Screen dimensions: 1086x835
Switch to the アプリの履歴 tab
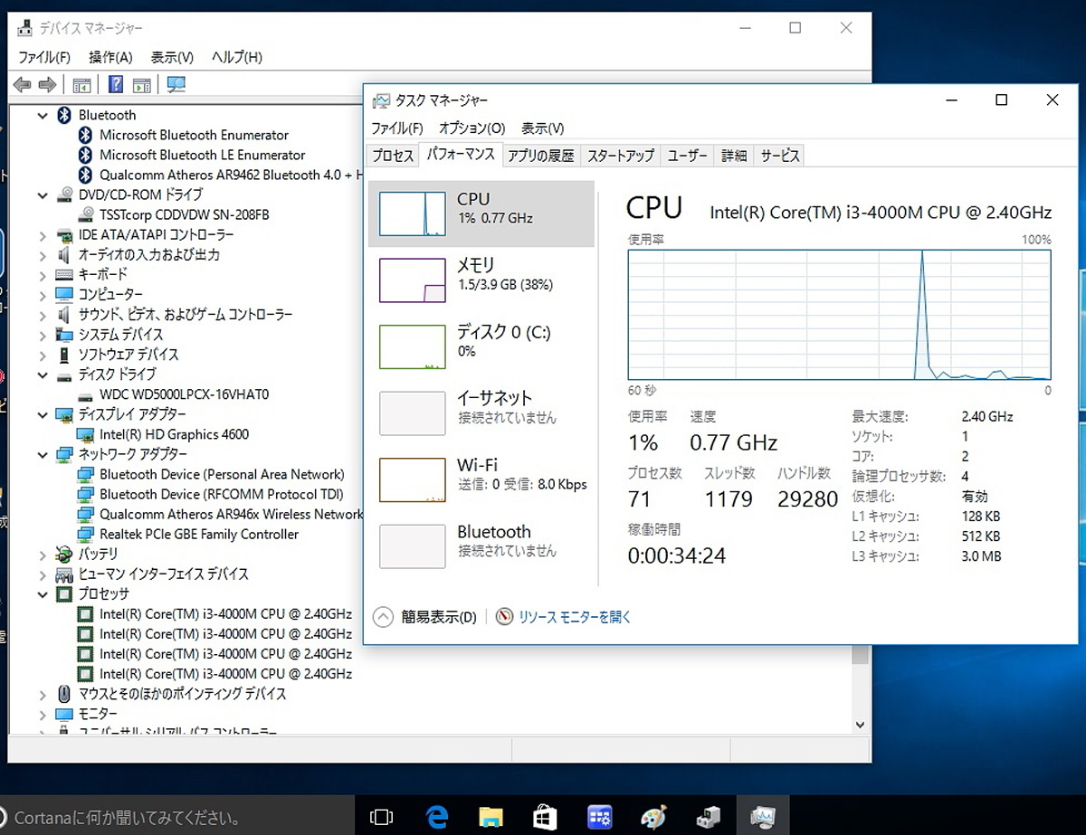click(x=540, y=156)
